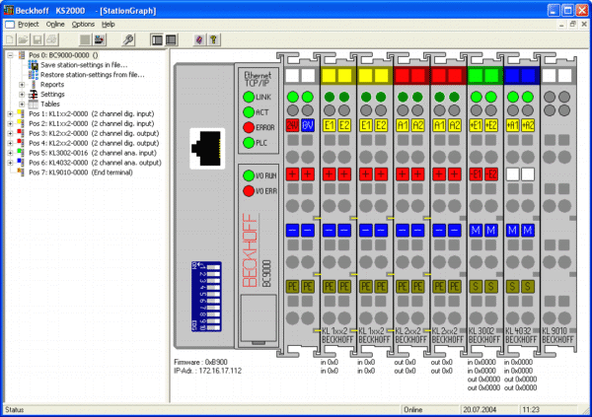Viewport: 592px width, 417px height.
Task: Open the help book toolbar icon
Action: 199,39
